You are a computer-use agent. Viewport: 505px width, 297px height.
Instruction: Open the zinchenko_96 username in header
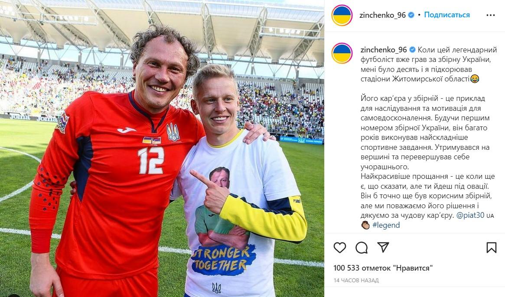tap(383, 15)
